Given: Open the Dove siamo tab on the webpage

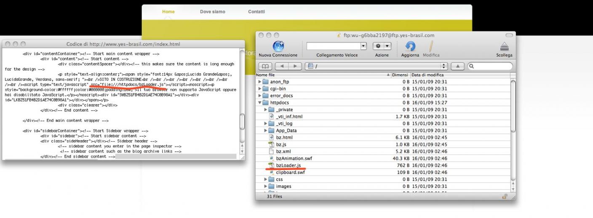Looking at the screenshot, I should [x=213, y=12].
